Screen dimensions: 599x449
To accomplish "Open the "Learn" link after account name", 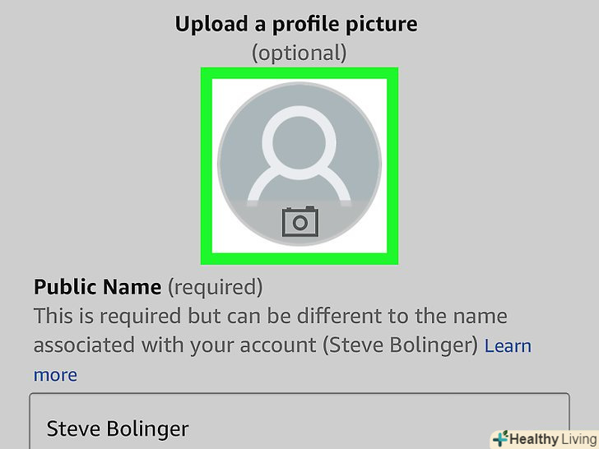I will coord(508,346).
